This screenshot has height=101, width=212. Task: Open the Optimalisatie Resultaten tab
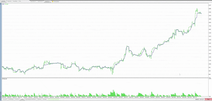(x=31, y=99)
